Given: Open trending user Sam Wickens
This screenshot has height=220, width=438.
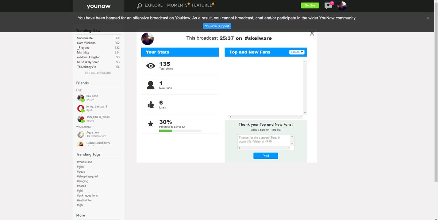Looking at the screenshot, I should coord(86,43).
